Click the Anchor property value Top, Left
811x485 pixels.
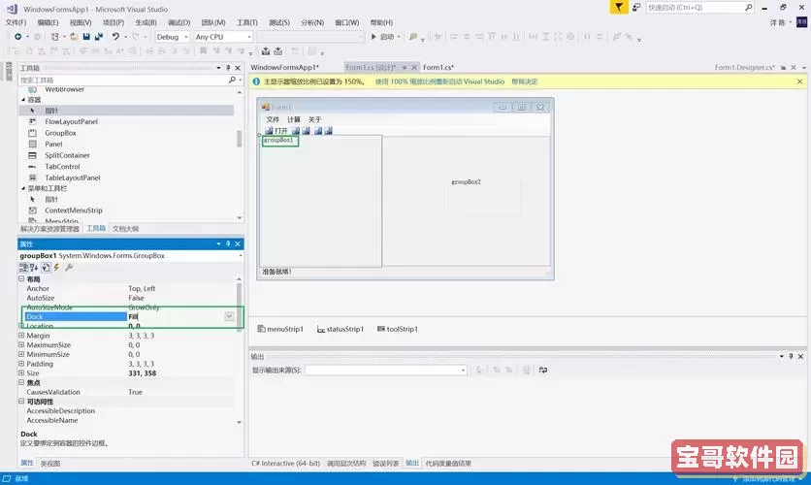pyautogui.click(x=142, y=288)
